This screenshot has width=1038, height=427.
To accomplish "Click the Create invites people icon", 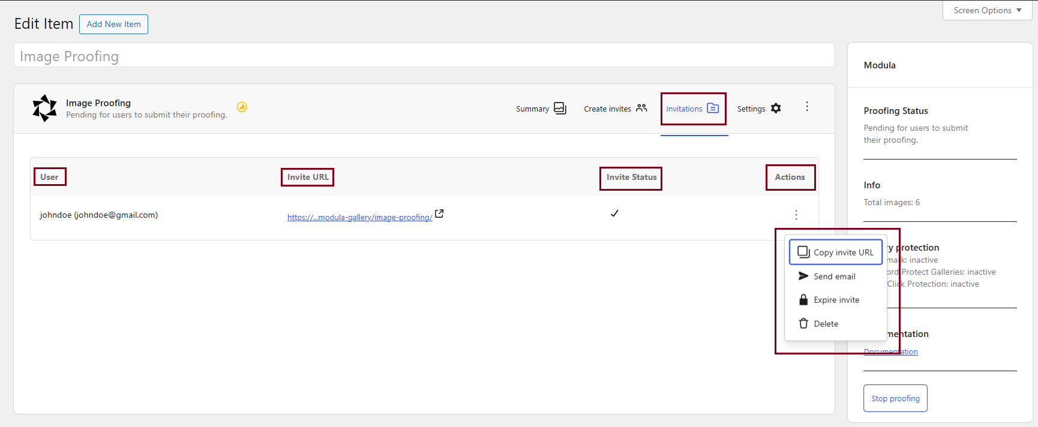I will click(641, 108).
